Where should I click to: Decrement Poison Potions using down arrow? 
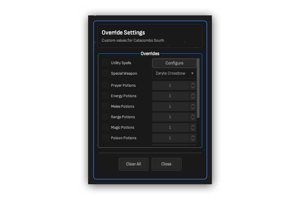[193, 140]
